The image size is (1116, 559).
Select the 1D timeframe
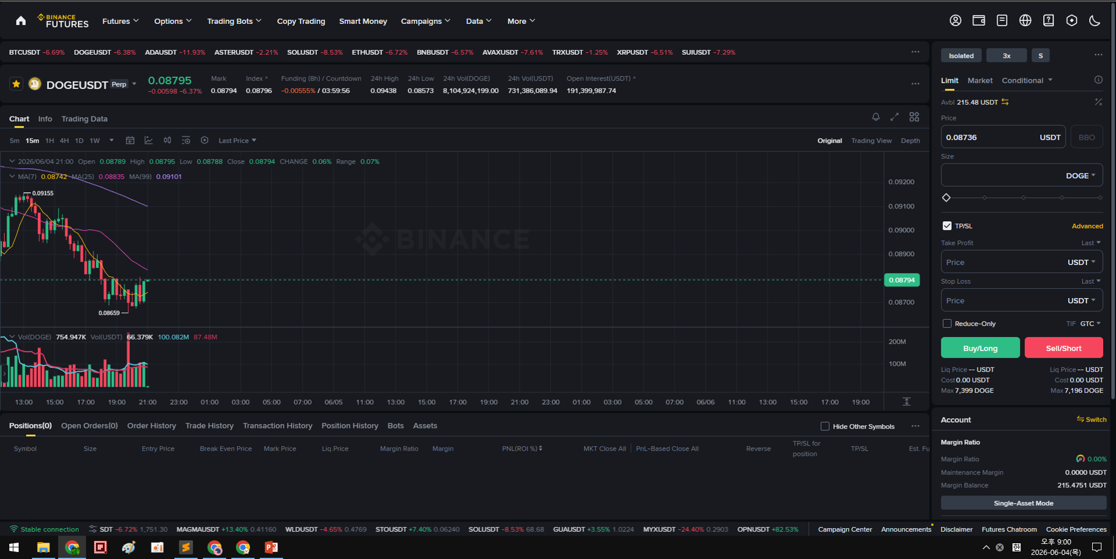(79, 141)
